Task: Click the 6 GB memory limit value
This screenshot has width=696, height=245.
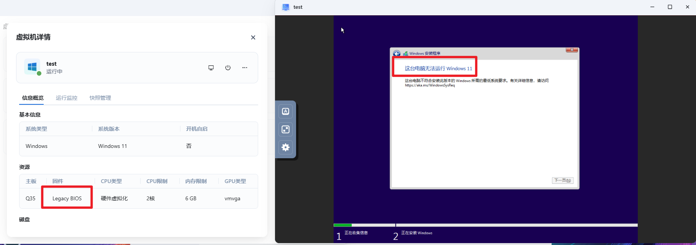Action: 191,198
